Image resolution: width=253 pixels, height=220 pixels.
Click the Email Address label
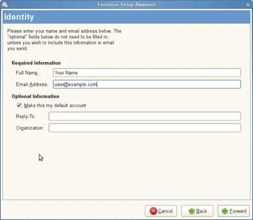(x=32, y=84)
